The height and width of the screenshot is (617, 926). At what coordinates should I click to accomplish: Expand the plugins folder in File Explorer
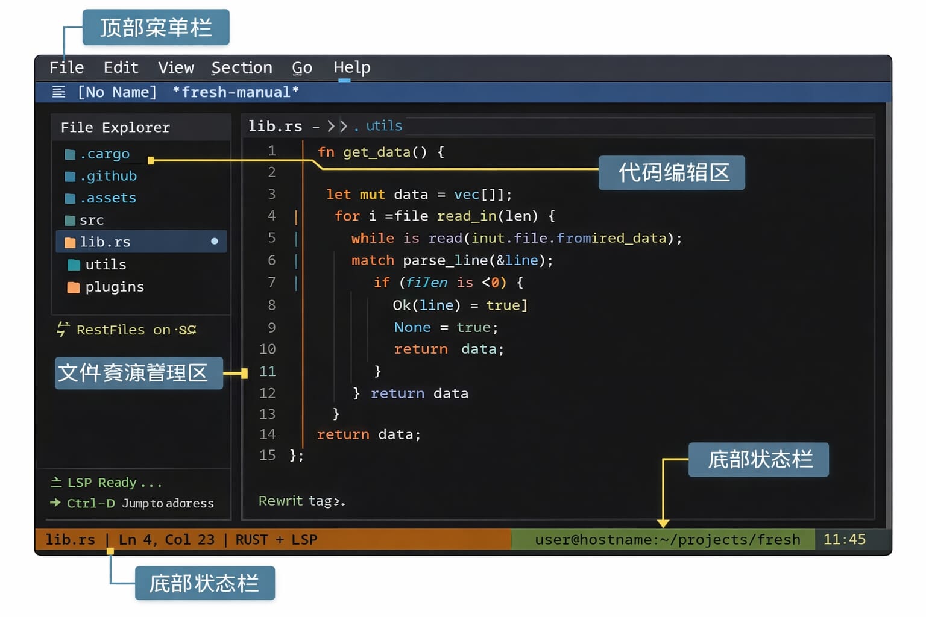[115, 287]
